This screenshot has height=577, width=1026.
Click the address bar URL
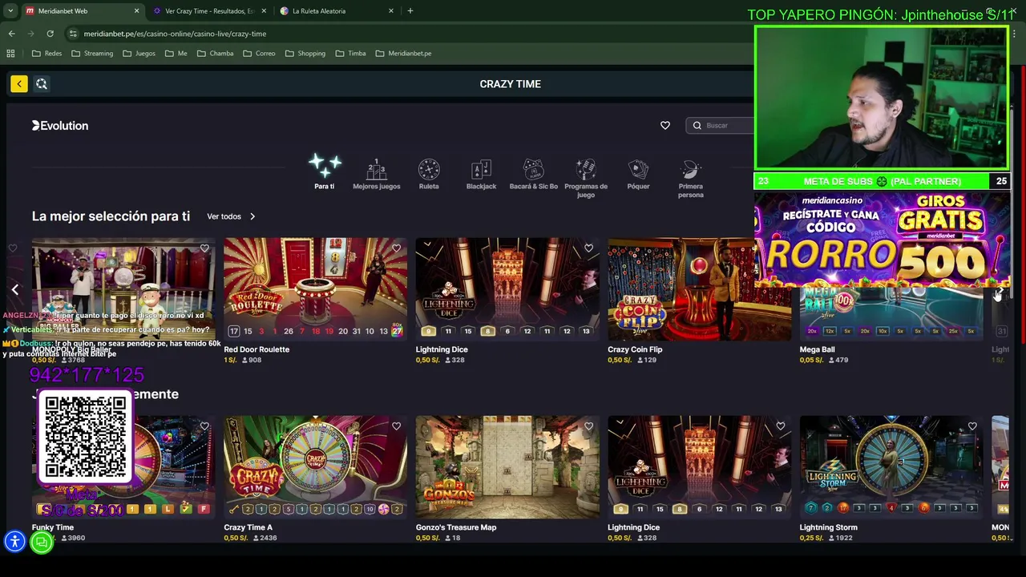175,34
